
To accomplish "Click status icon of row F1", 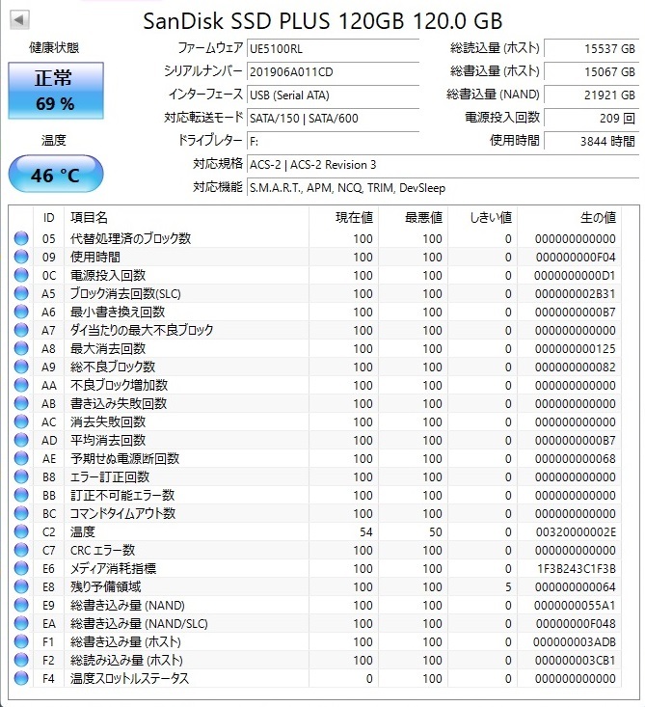I will pos(21,641).
